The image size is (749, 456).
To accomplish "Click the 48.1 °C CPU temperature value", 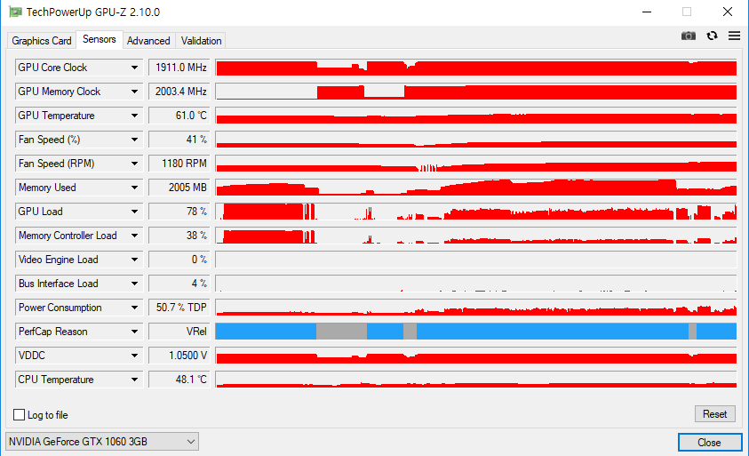I will 179,380.
